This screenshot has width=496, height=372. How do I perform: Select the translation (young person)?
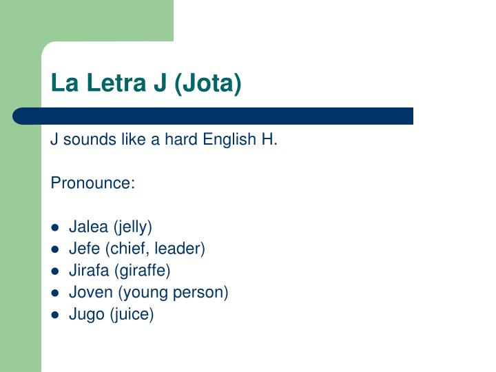pos(173,293)
